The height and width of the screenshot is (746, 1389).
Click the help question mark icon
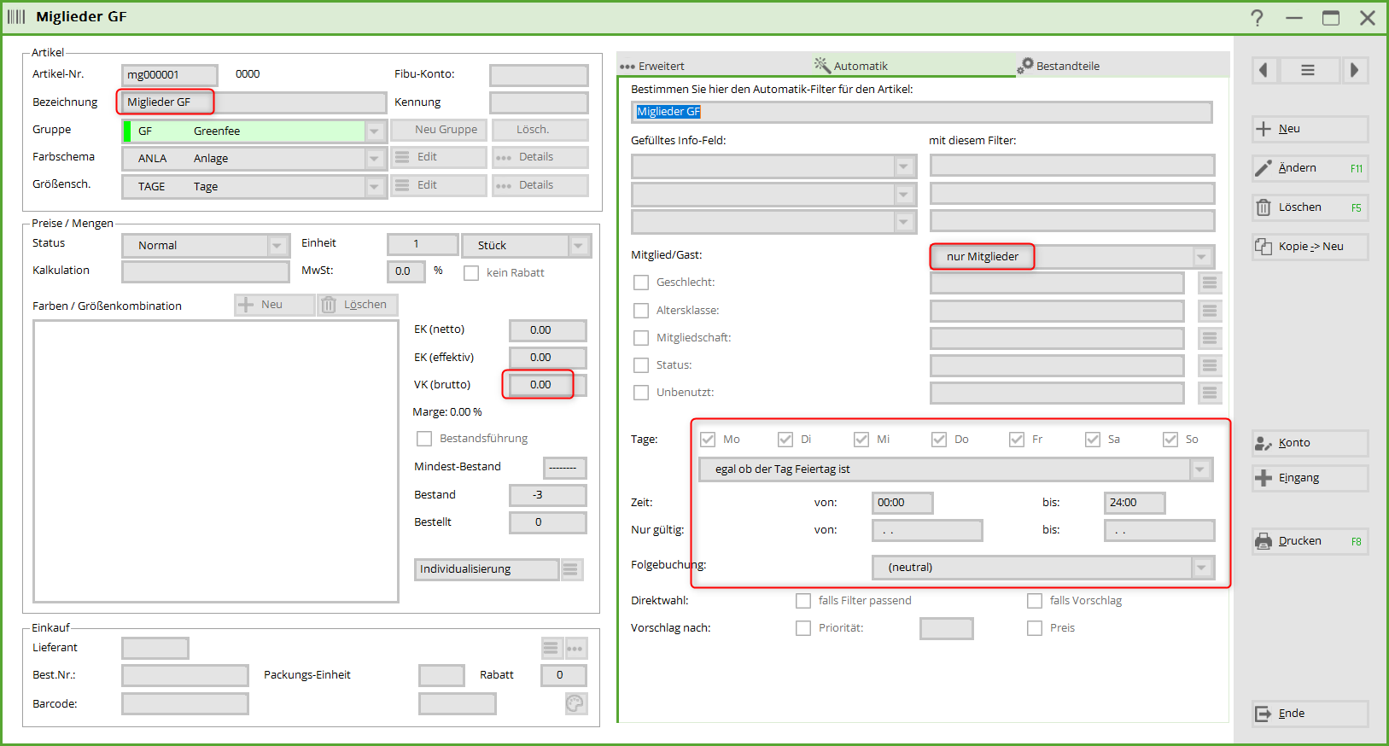click(x=1257, y=18)
